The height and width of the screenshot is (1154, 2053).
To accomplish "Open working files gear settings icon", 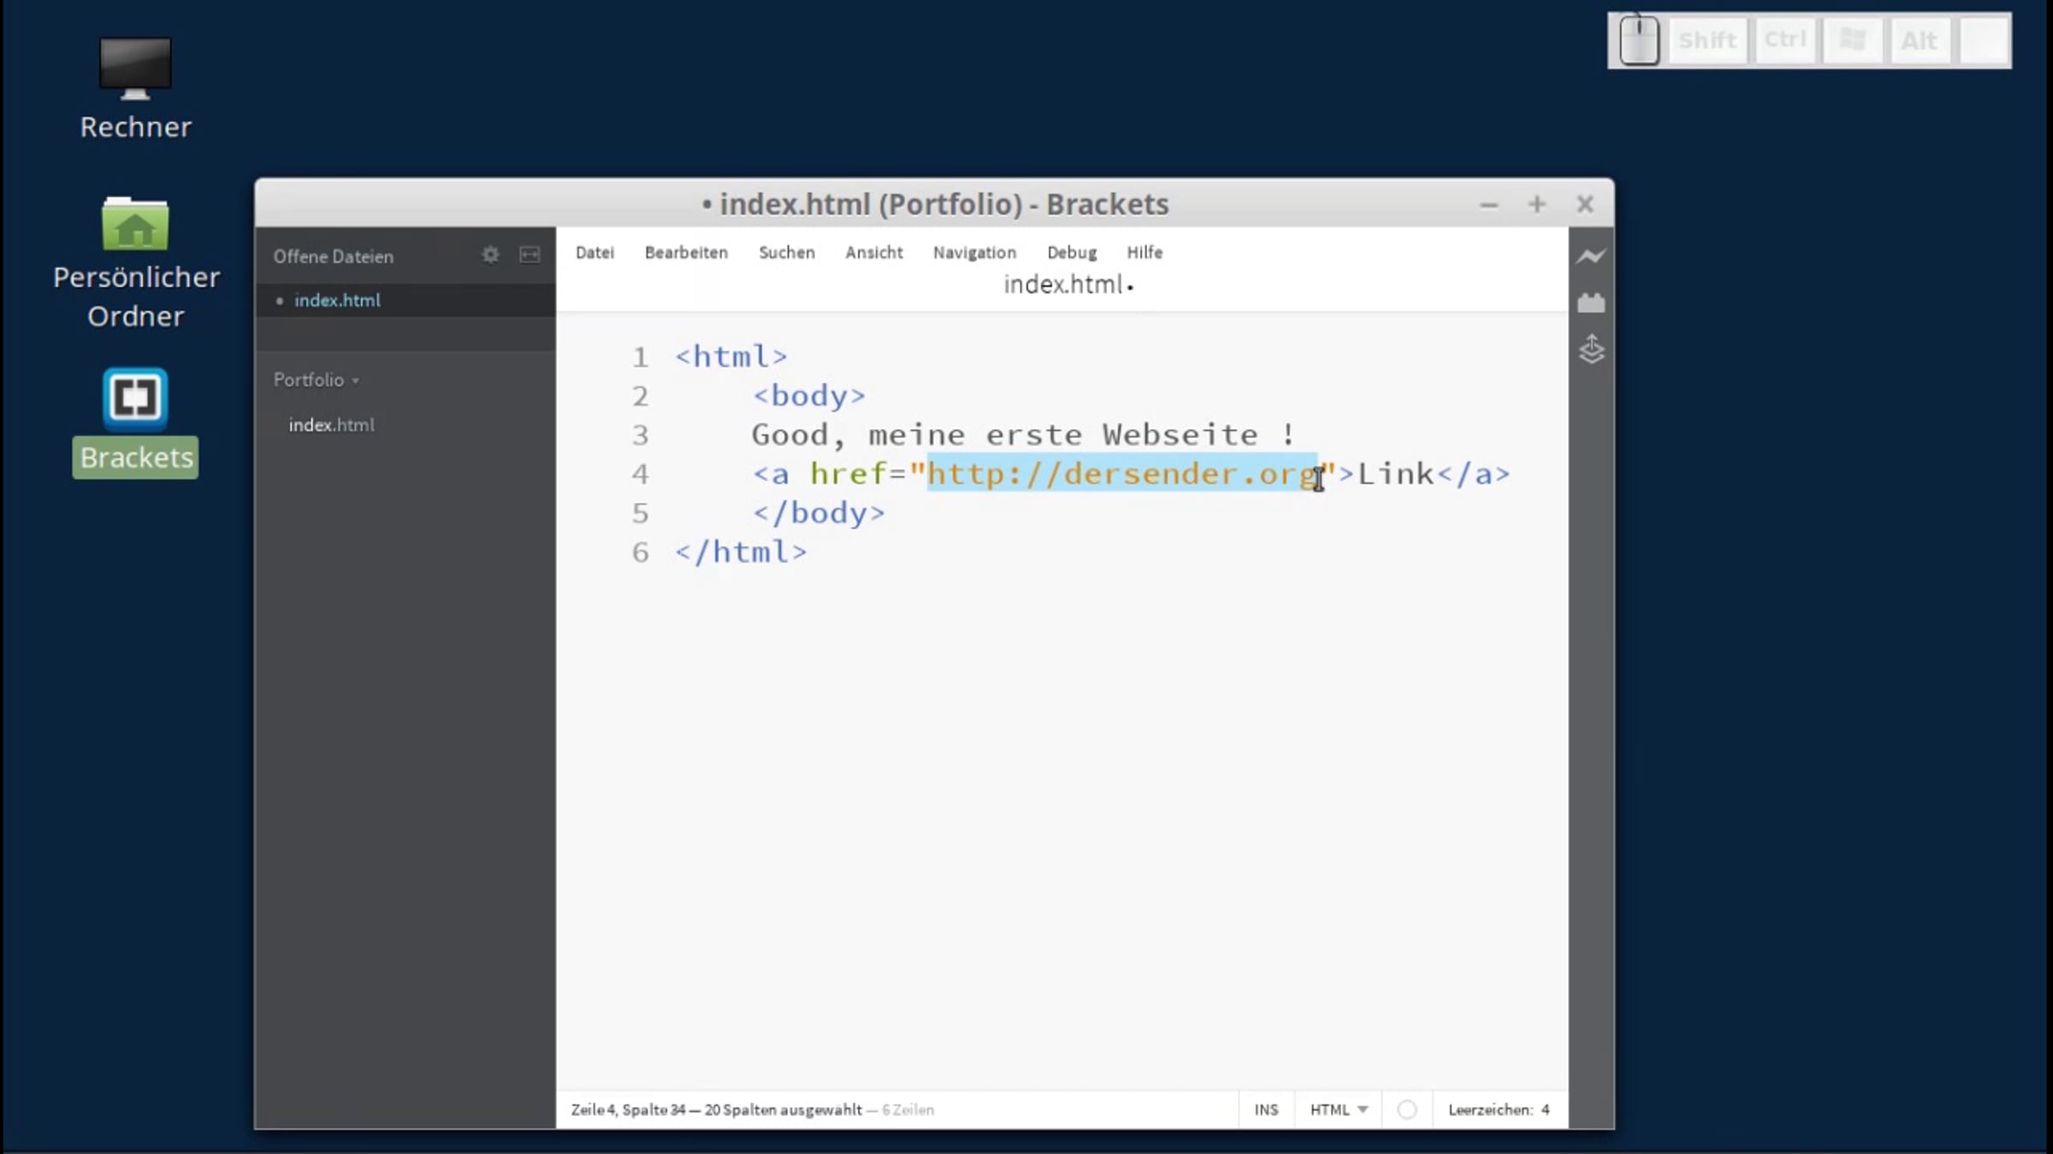I will coord(490,255).
